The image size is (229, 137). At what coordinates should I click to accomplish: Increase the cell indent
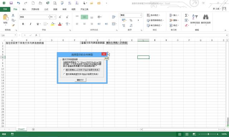107,24
